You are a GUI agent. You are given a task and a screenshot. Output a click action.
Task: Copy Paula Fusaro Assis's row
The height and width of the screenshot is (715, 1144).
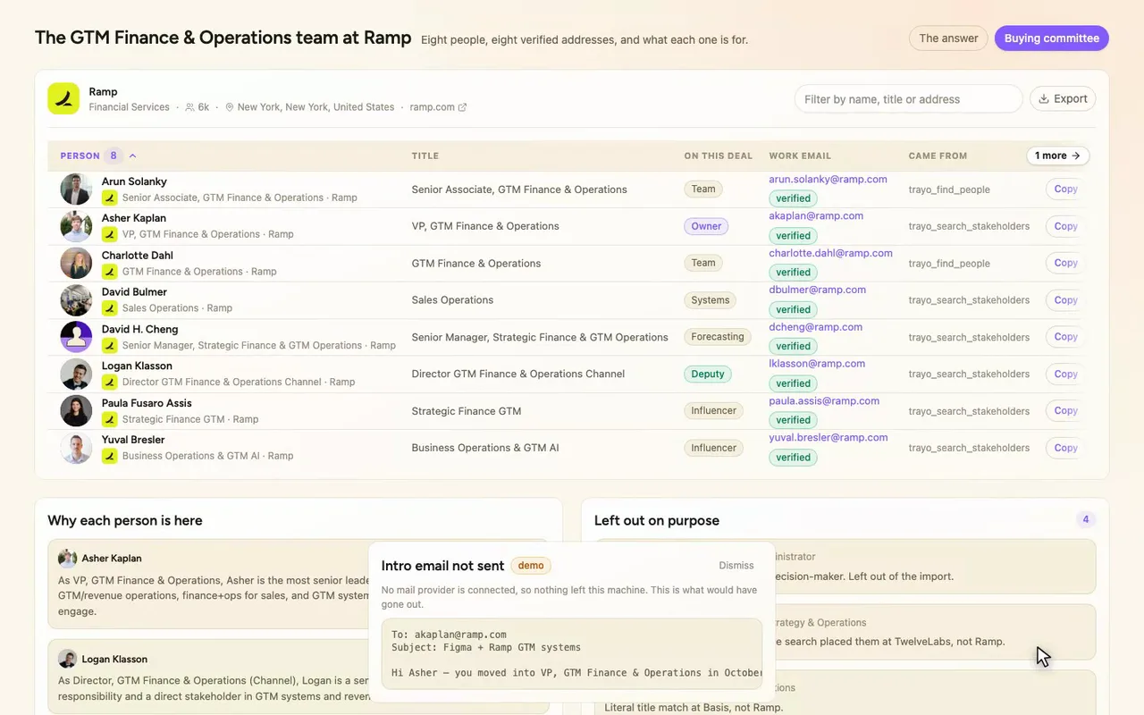tap(1064, 411)
